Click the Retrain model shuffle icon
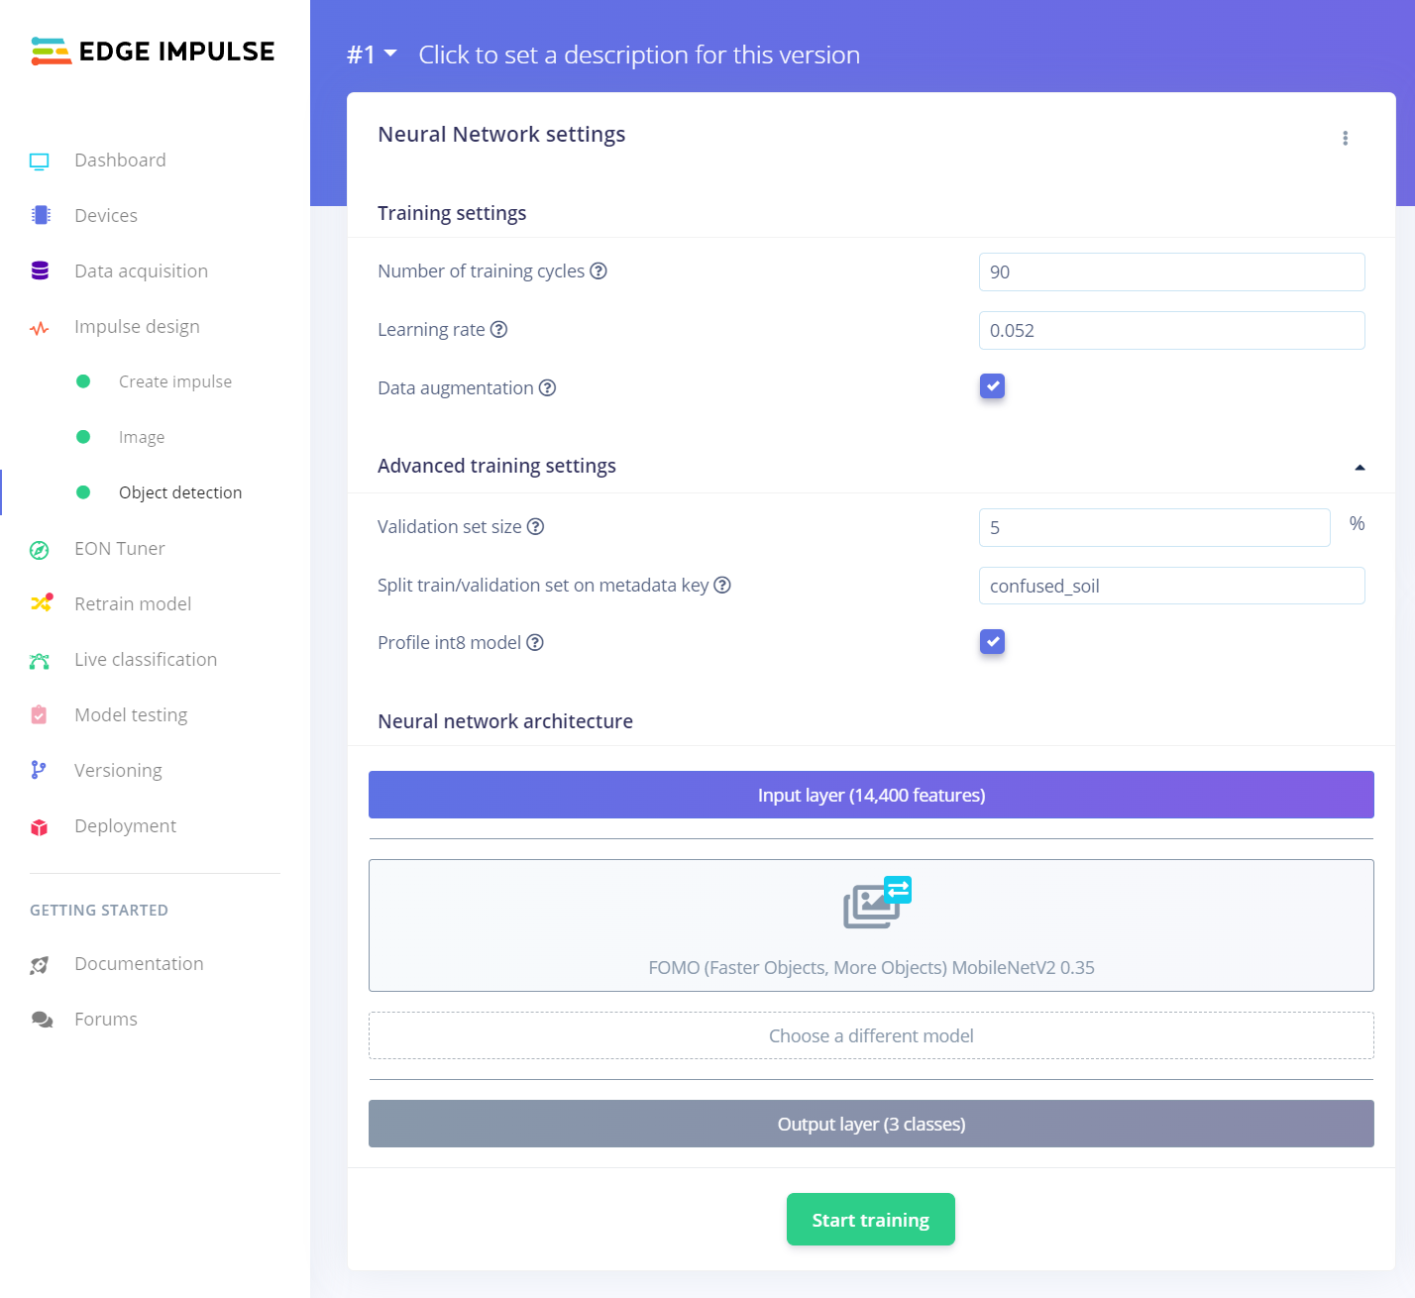The image size is (1415, 1298). (x=41, y=603)
